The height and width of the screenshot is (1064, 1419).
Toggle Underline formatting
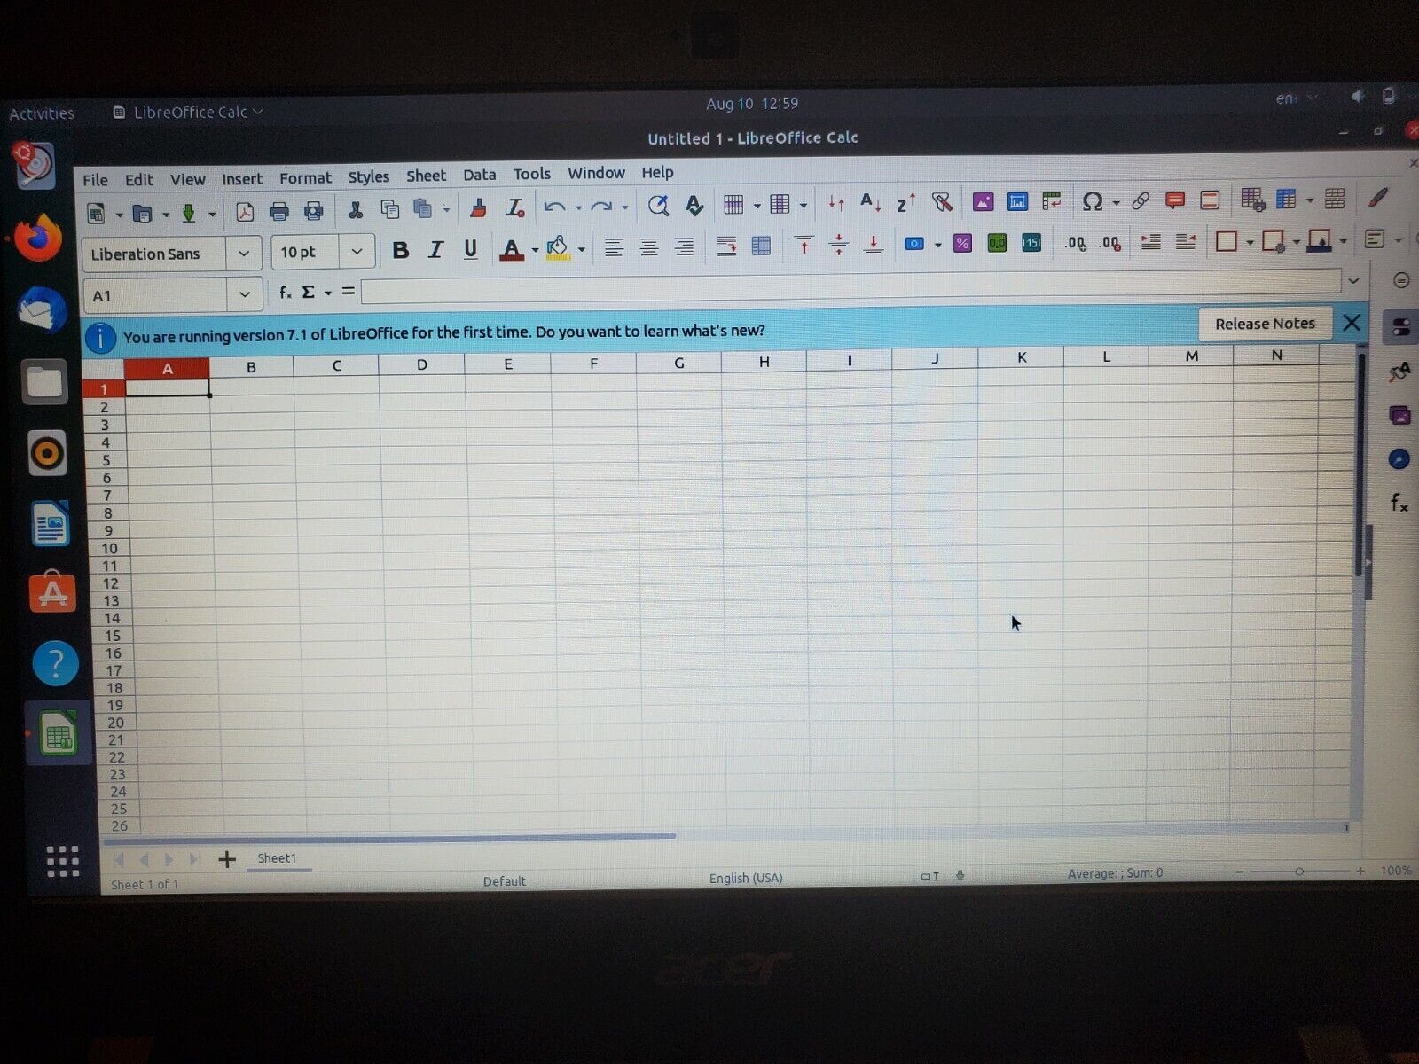pyautogui.click(x=471, y=249)
